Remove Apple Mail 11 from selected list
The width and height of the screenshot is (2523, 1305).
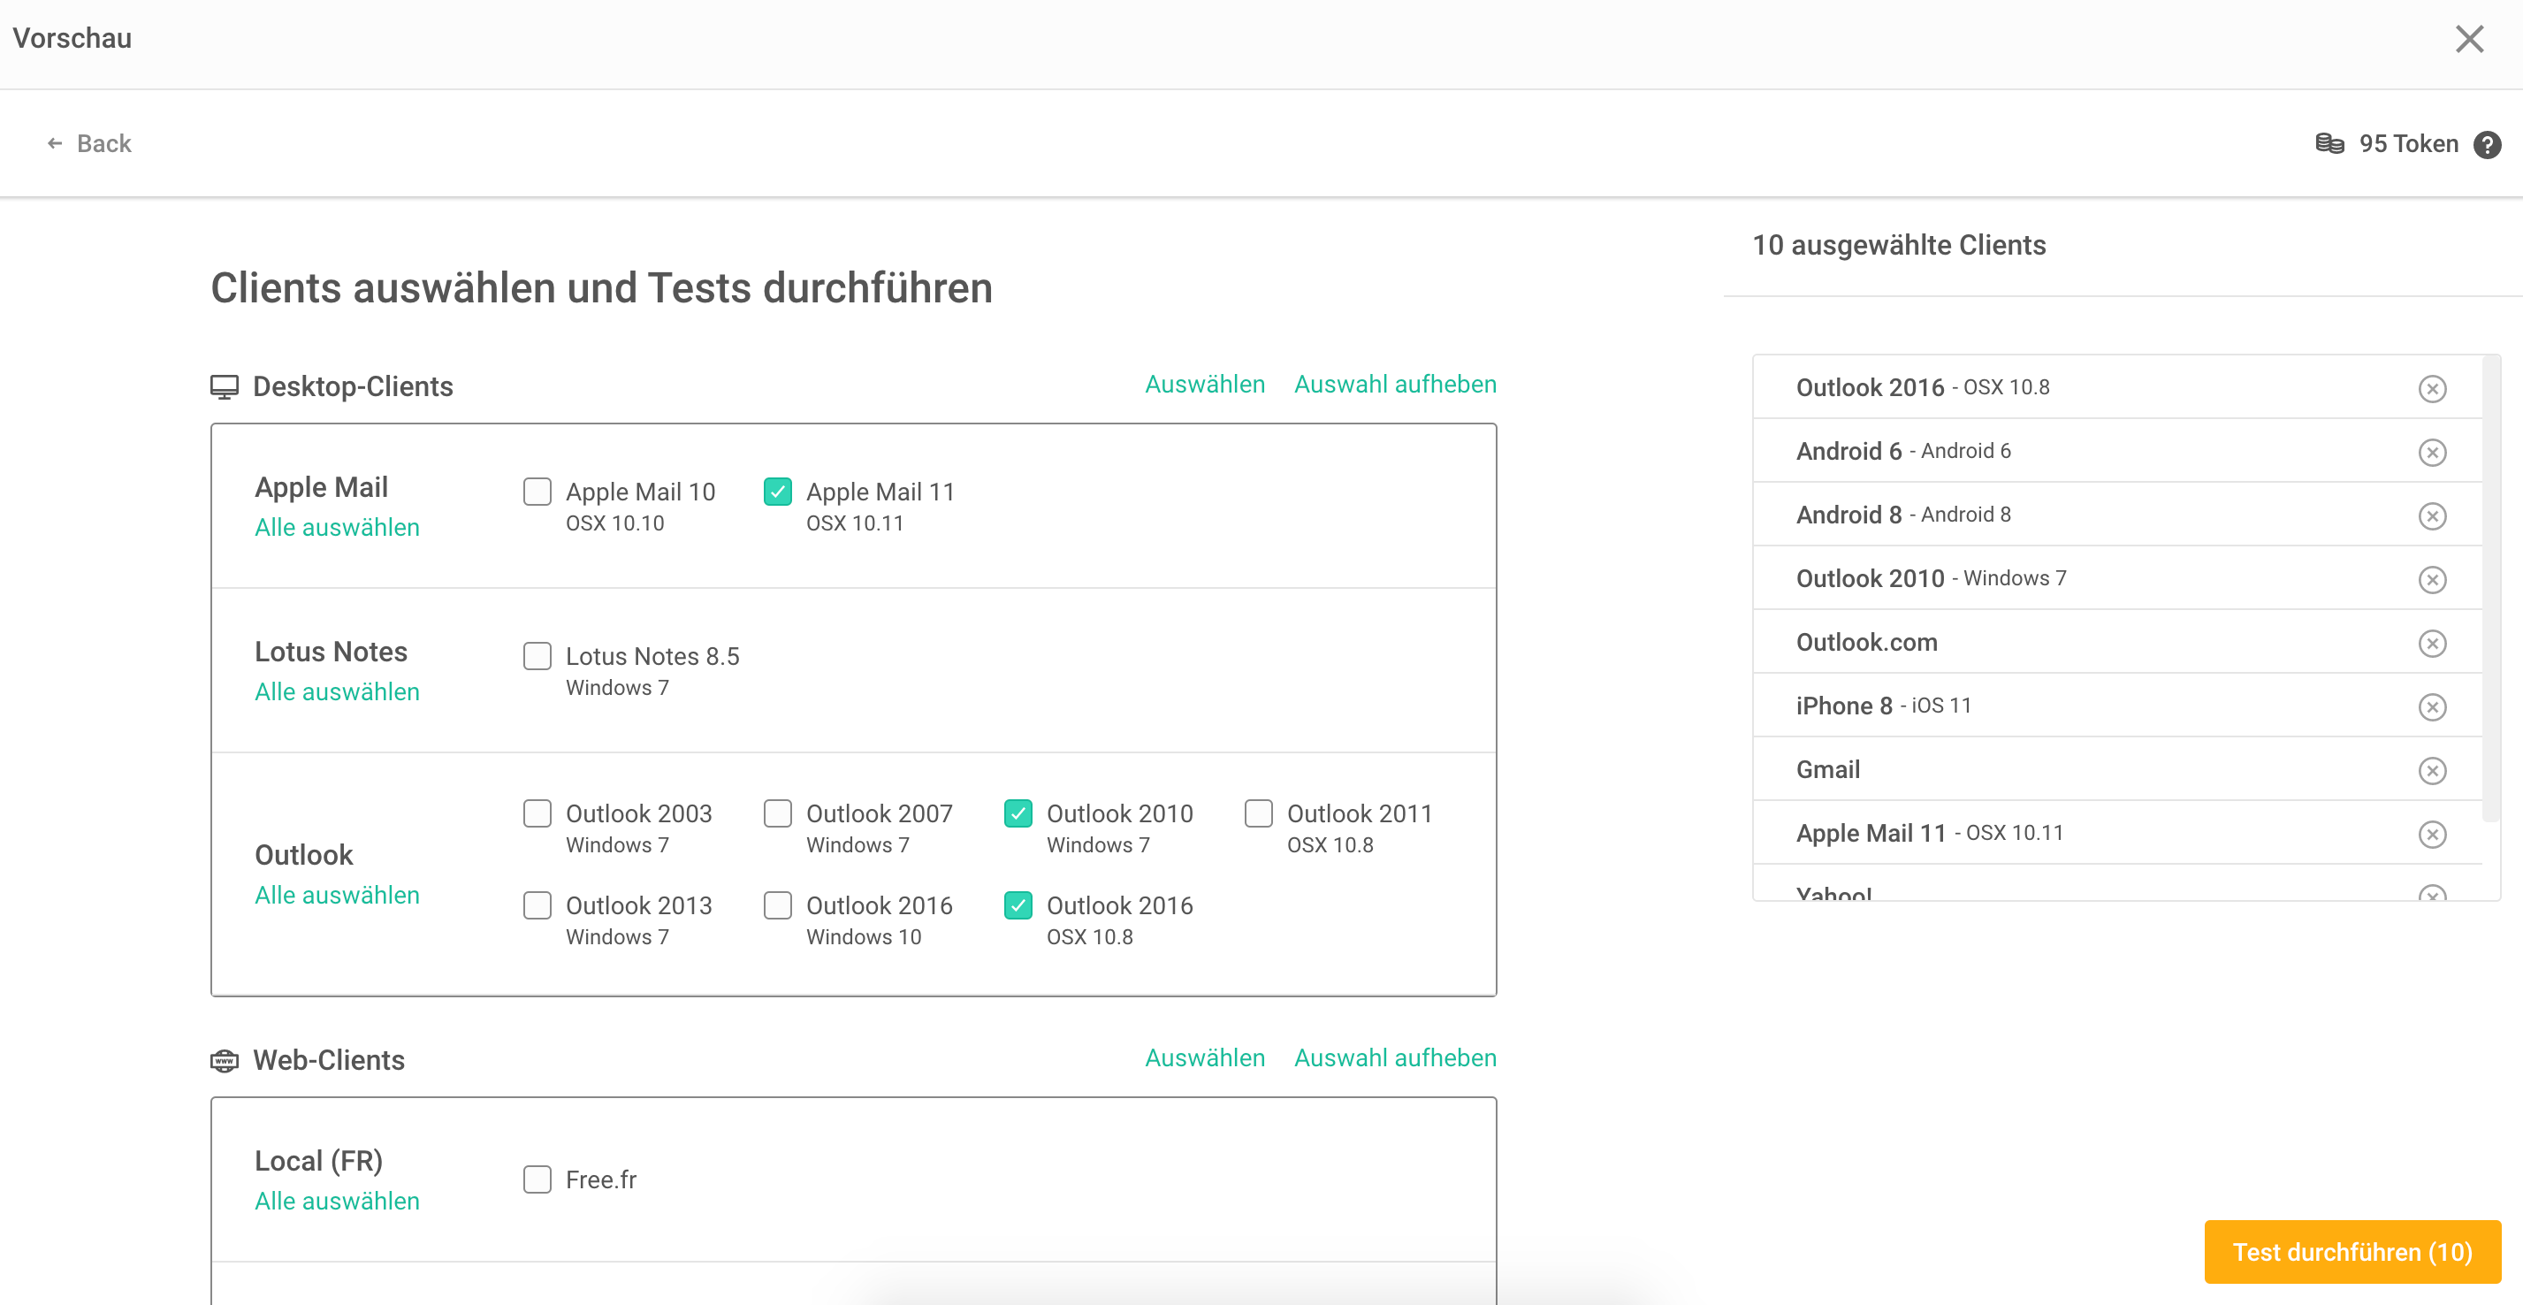2432,835
